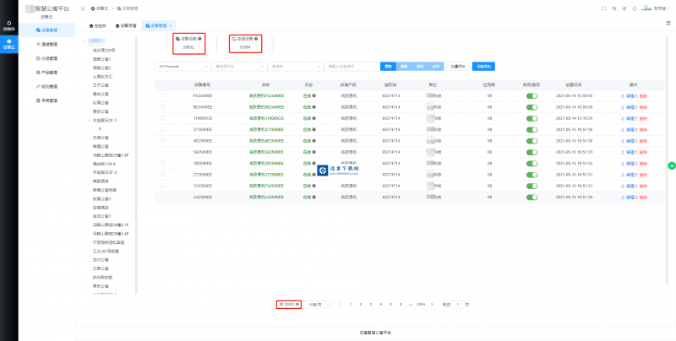This screenshot has width=676, height=341.
Task: Open the All Products dropdown
Action: point(182,66)
